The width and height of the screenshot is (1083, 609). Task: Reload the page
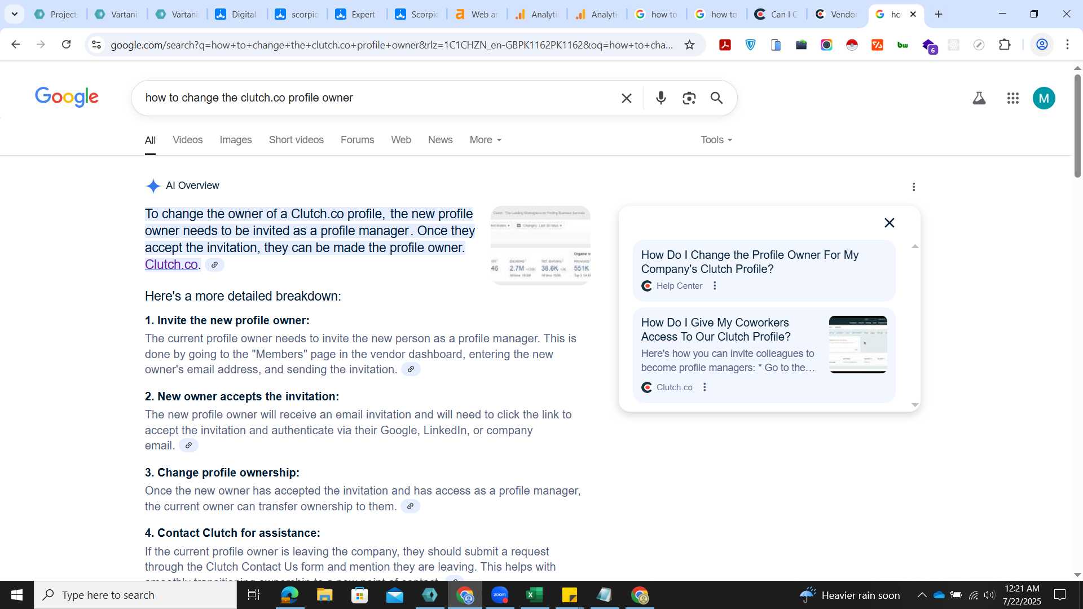(66, 45)
